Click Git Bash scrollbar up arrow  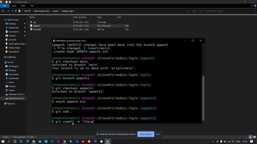203,44
